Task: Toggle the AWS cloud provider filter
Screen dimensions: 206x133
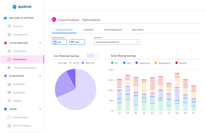Action: [77, 42]
